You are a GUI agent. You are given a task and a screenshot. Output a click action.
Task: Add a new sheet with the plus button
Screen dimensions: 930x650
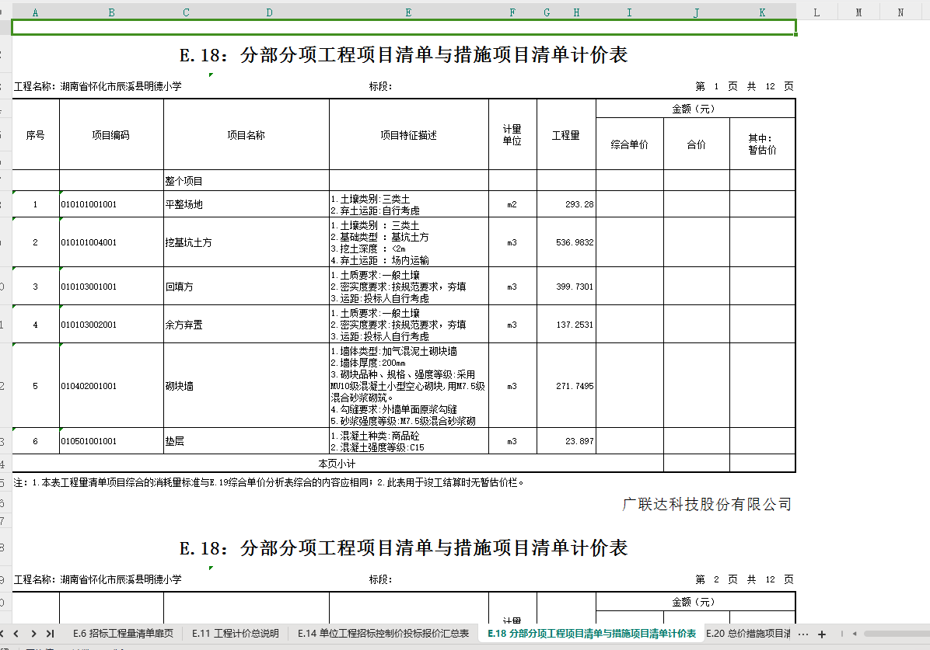pyautogui.click(x=821, y=634)
